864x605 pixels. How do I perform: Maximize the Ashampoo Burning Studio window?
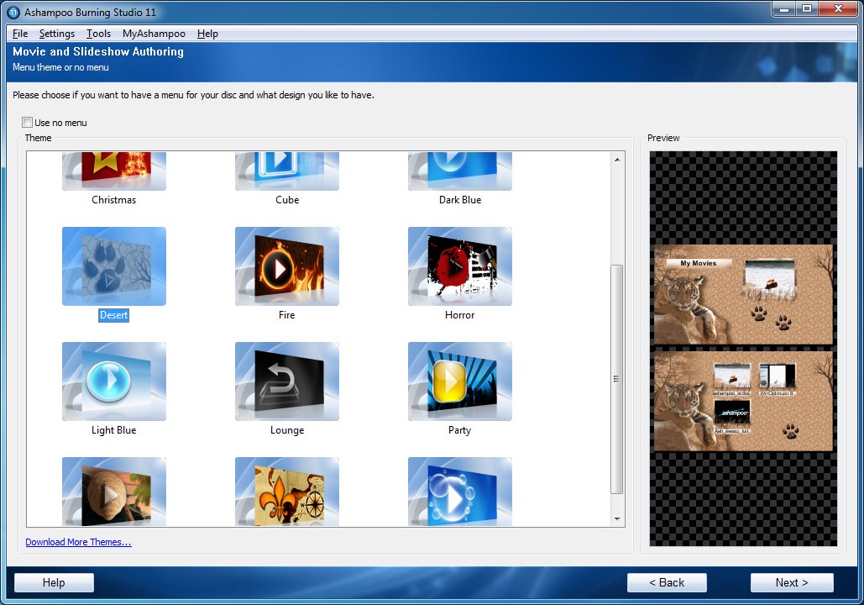[x=807, y=9]
